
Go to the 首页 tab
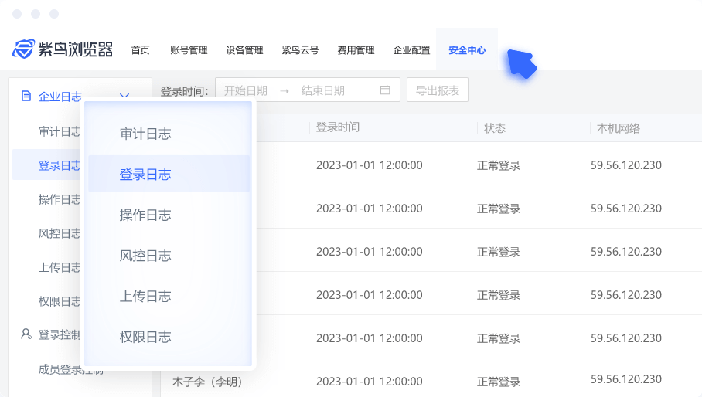coord(140,50)
